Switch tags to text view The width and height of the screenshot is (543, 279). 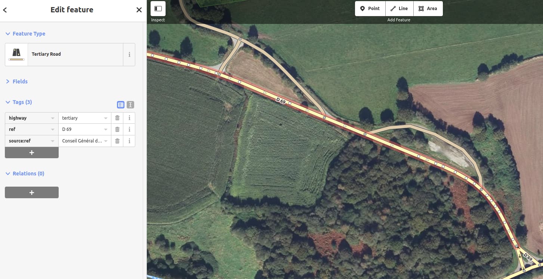coord(130,105)
